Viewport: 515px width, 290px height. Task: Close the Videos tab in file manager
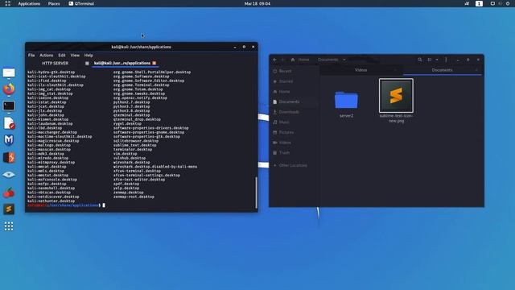(395, 70)
